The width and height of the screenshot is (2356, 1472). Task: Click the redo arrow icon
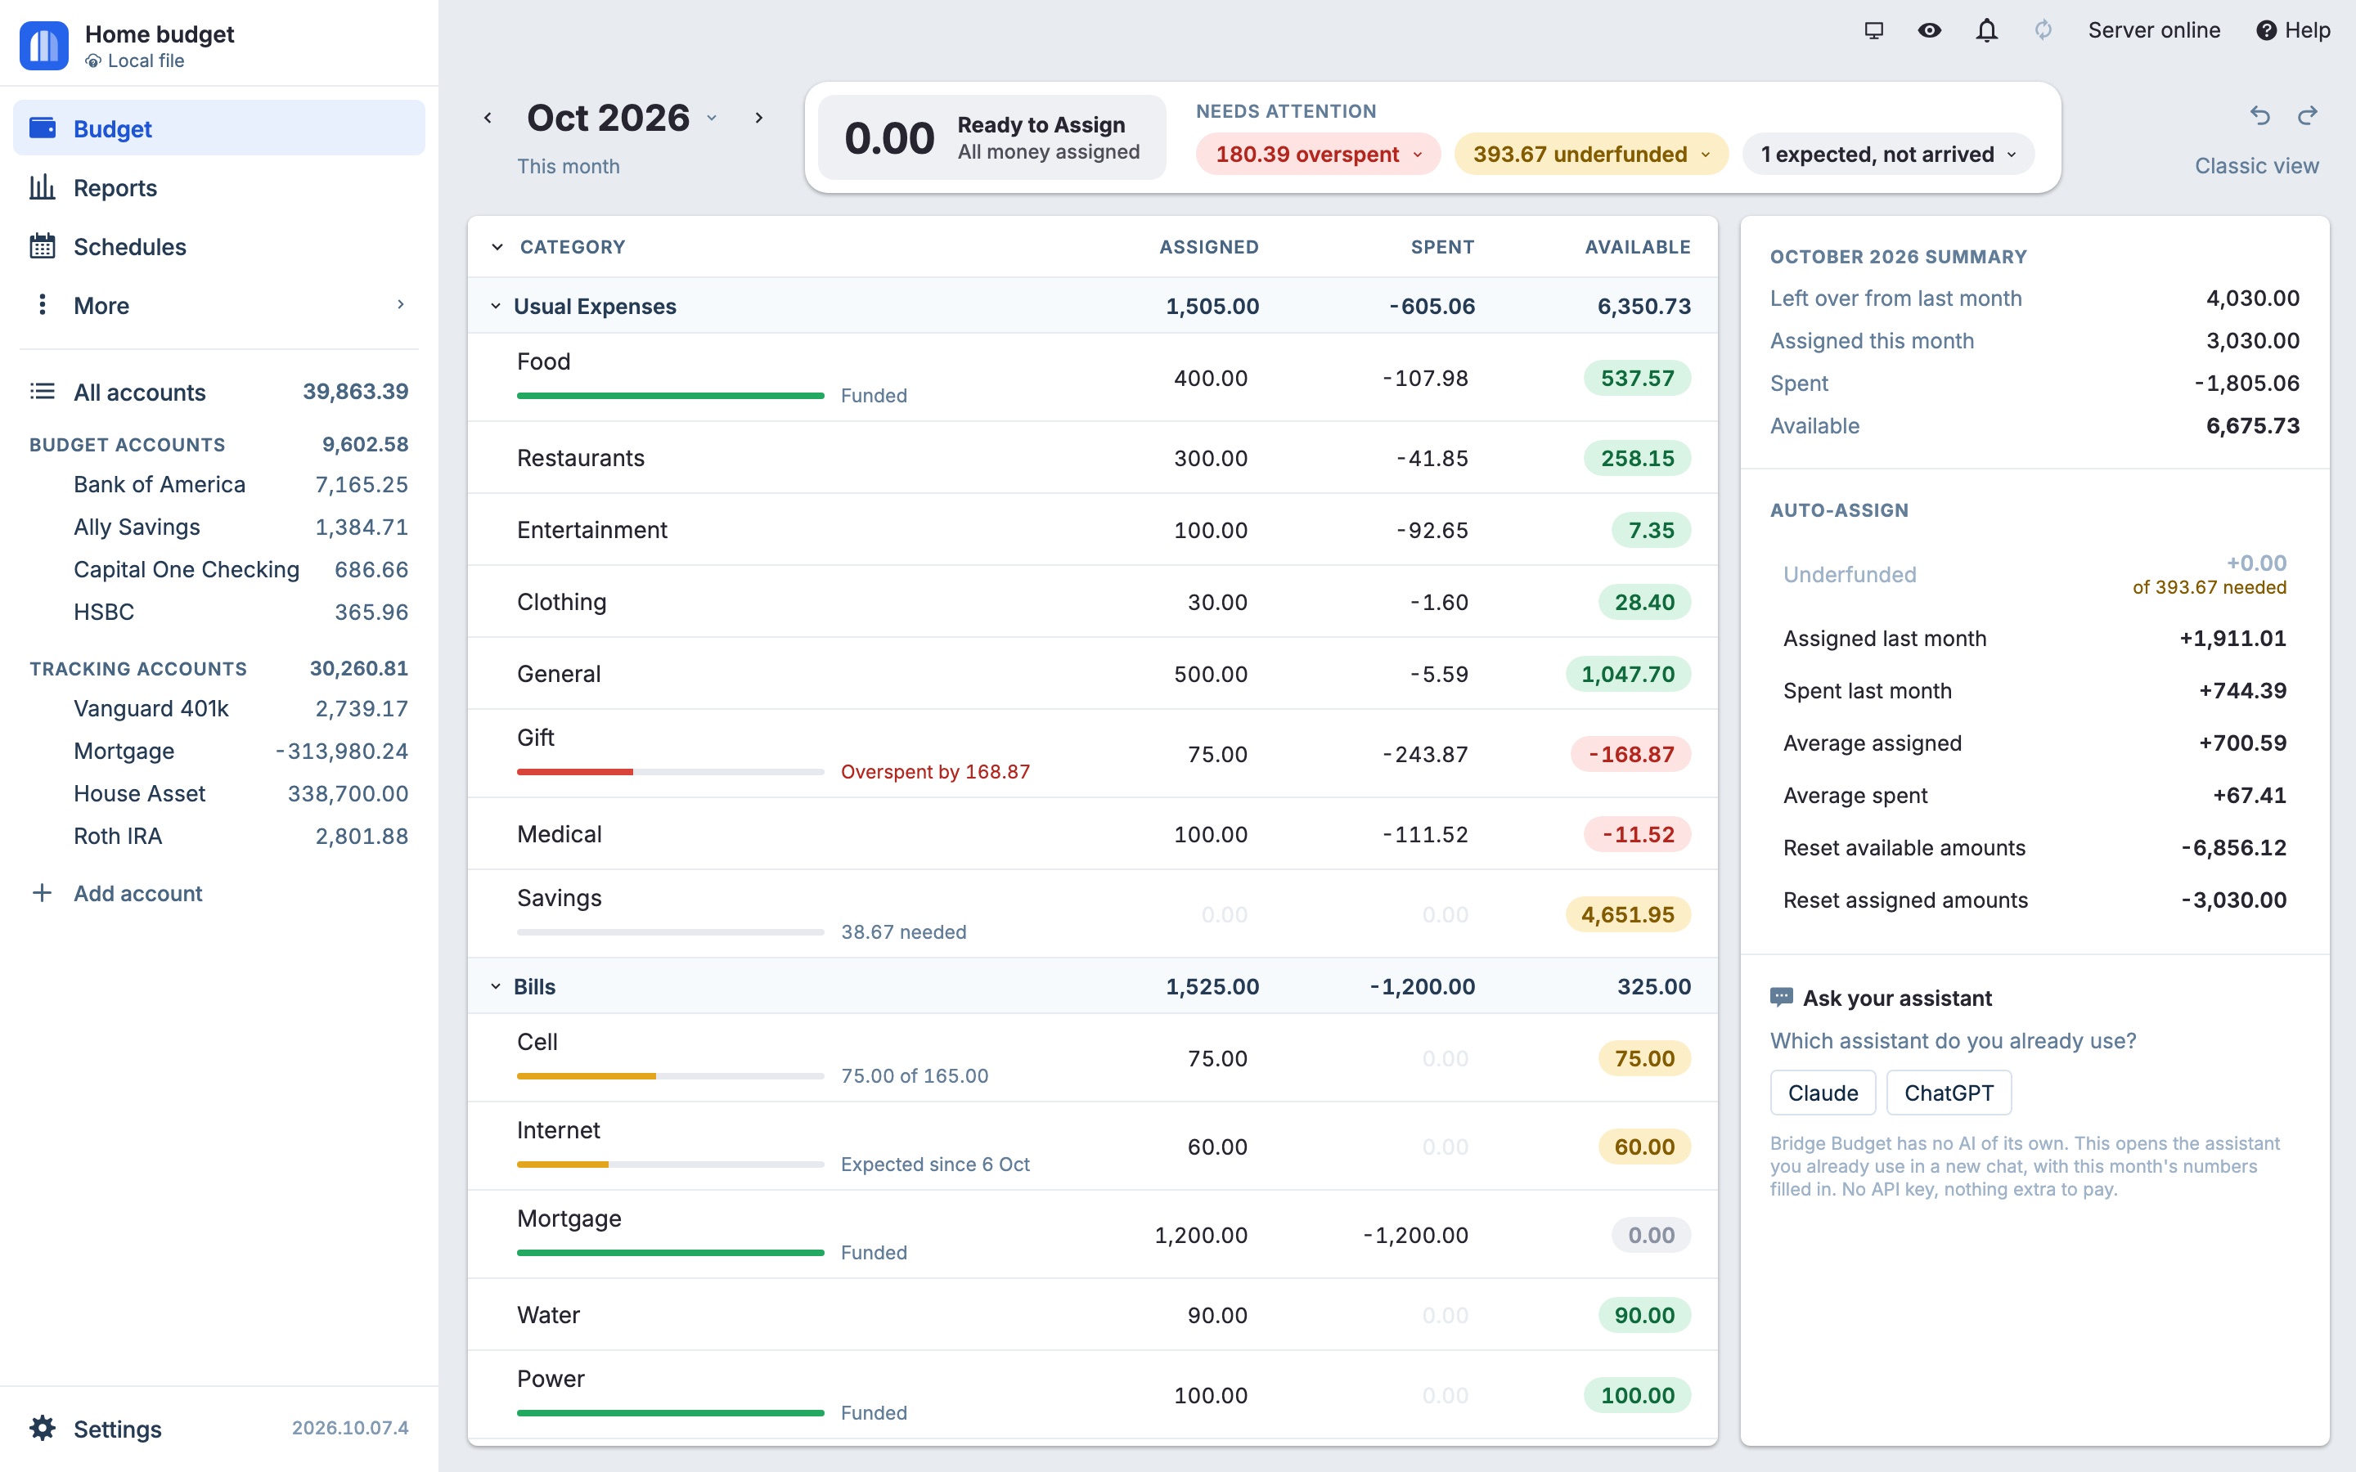(2307, 116)
